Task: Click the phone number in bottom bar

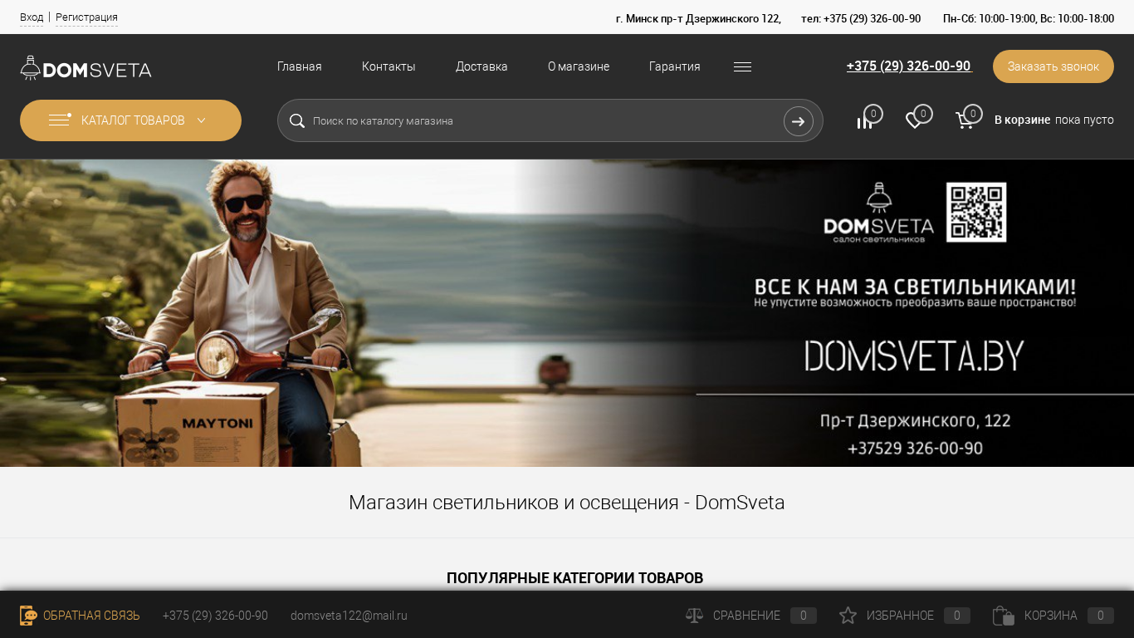Action: 215,616
